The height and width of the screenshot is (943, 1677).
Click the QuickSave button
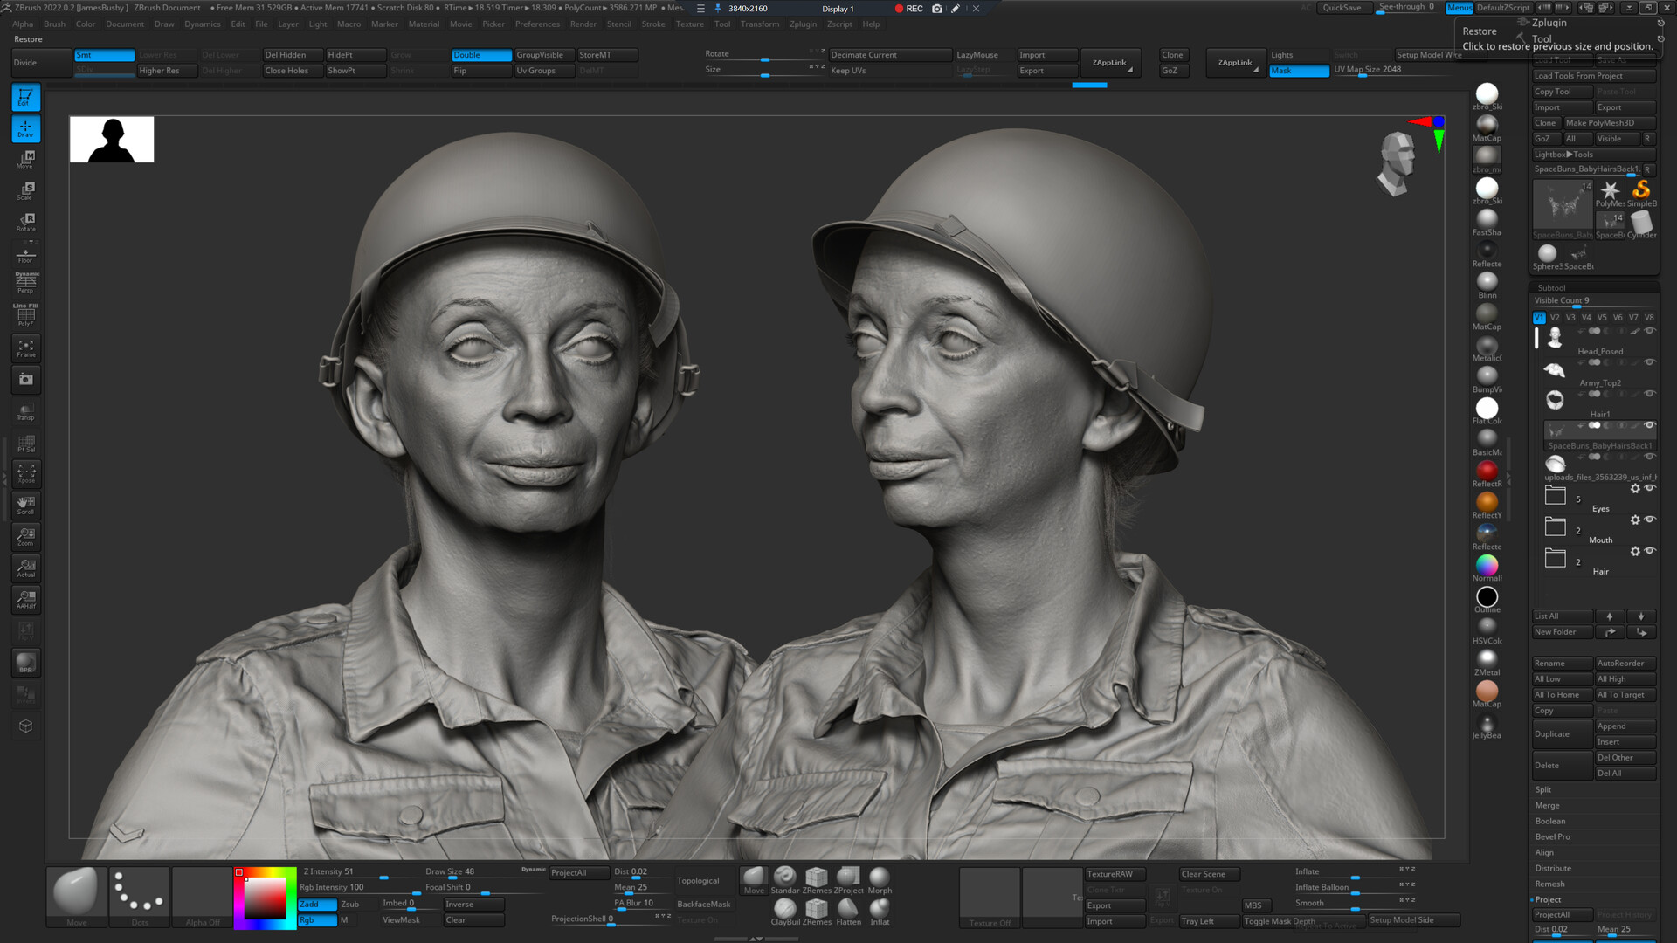(1343, 8)
